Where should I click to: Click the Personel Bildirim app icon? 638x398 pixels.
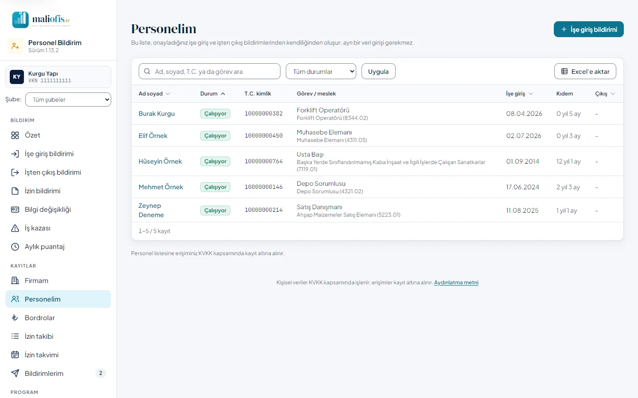tap(15, 46)
